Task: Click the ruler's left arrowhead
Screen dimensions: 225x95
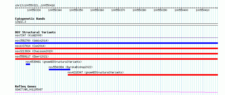Action: coord(16,8)
